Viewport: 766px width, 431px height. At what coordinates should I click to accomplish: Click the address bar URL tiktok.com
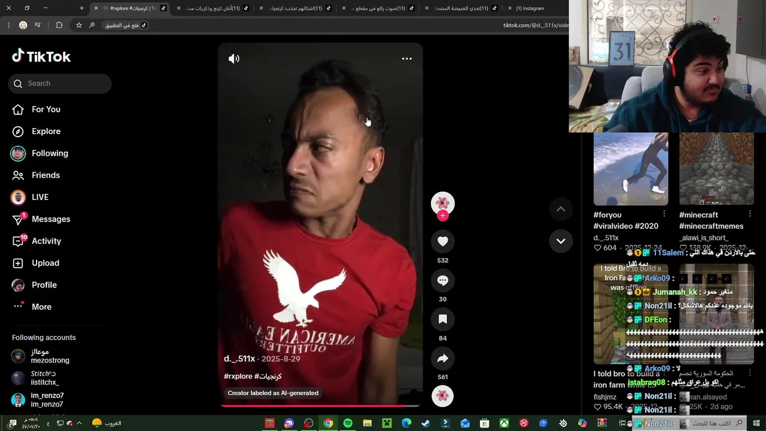coord(535,25)
